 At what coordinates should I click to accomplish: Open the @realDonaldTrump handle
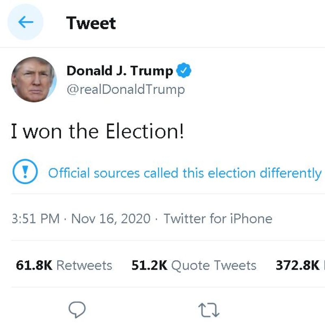(x=126, y=89)
